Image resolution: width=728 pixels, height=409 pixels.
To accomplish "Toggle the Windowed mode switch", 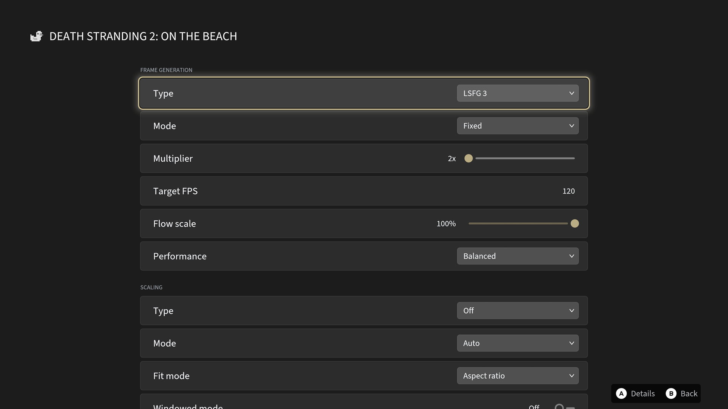I will 565,407.
